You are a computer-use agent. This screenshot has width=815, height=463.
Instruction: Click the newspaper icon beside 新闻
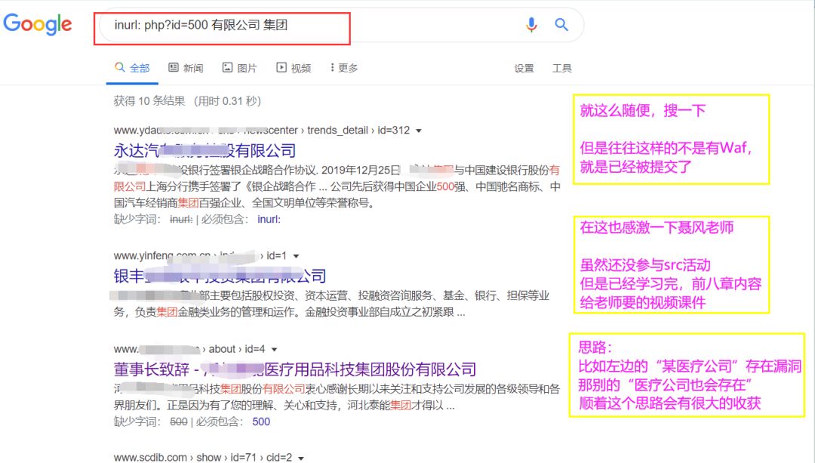click(174, 66)
